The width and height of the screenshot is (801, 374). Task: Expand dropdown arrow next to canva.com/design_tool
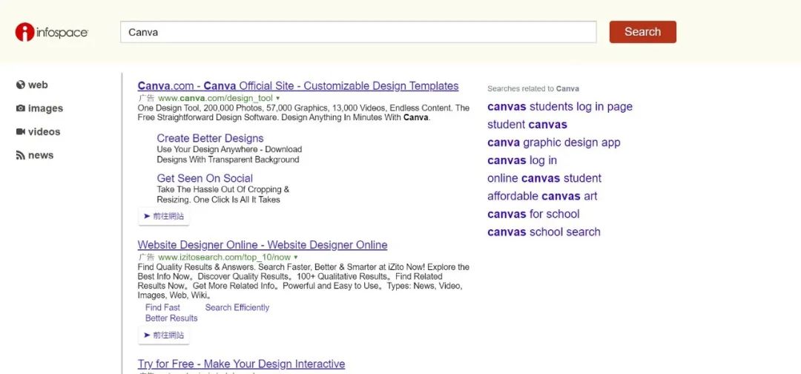[x=278, y=98]
